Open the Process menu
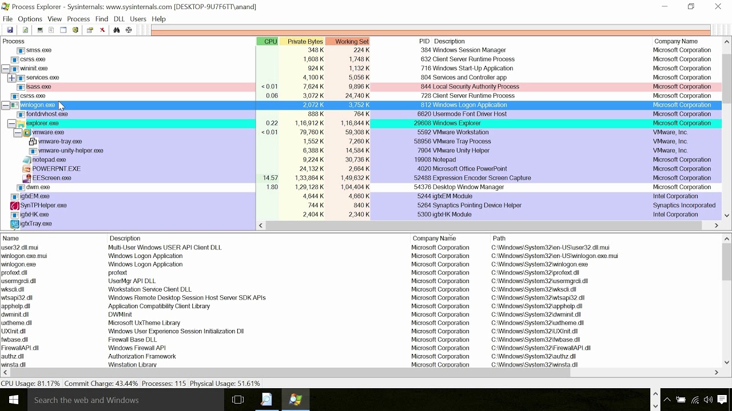 [x=78, y=19]
